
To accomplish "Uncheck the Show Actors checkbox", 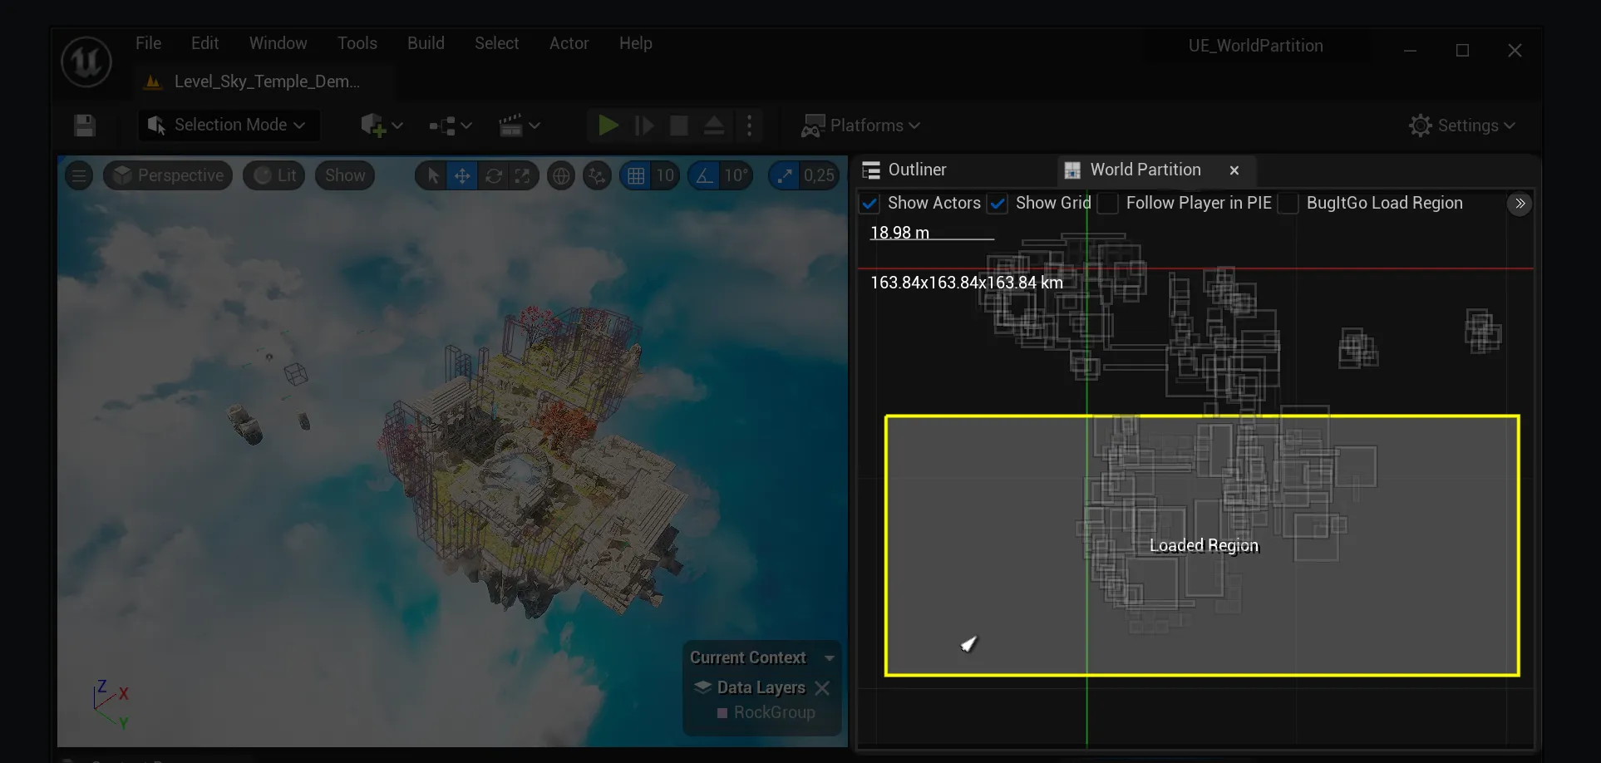I will pyautogui.click(x=869, y=203).
